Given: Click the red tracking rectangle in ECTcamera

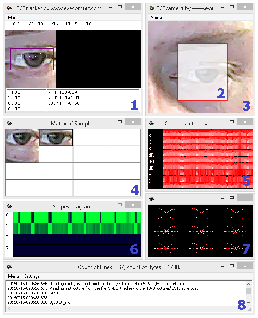Looking at the screenshot, I should 203,72.
